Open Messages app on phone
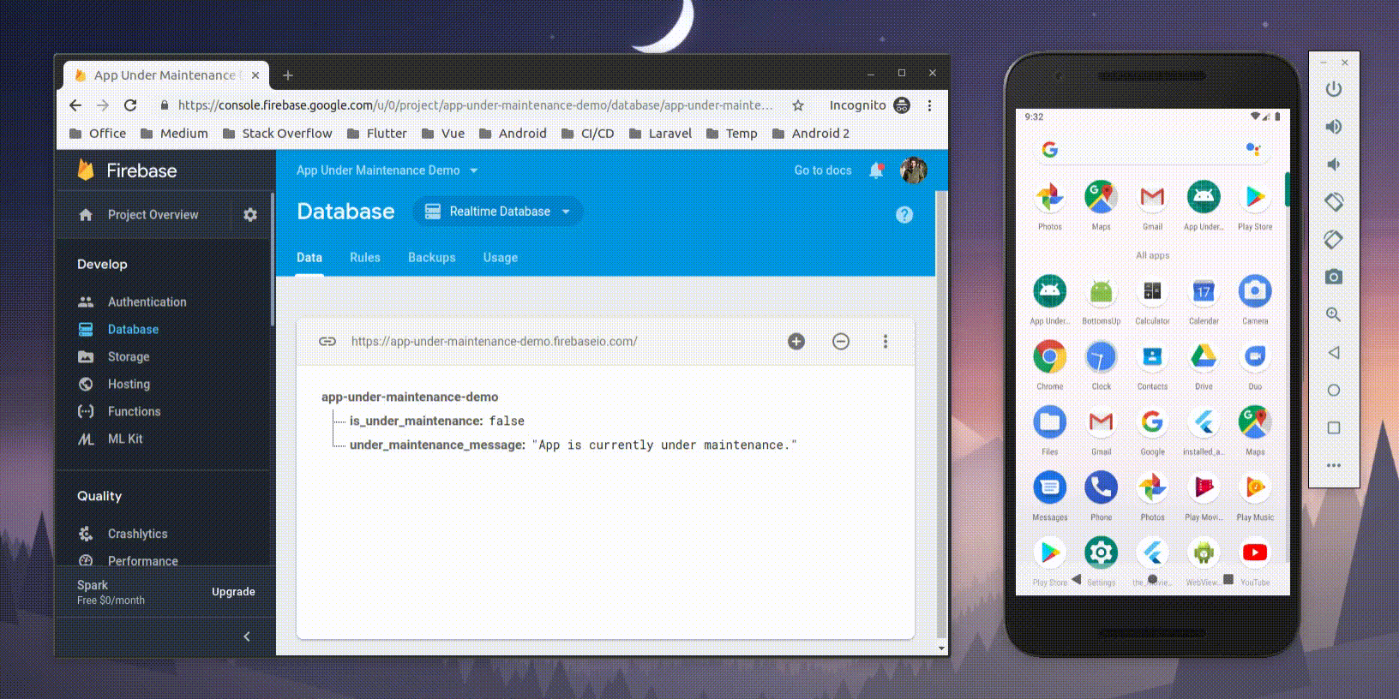The width and height of the screenshot is (1399, 699). click(1049, 495)
